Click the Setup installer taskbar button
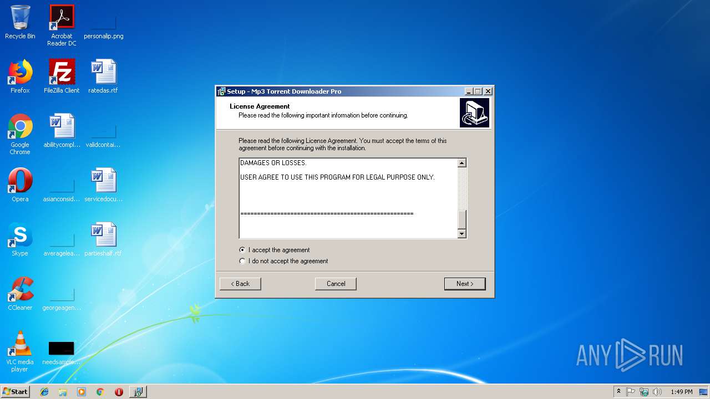 138,392
